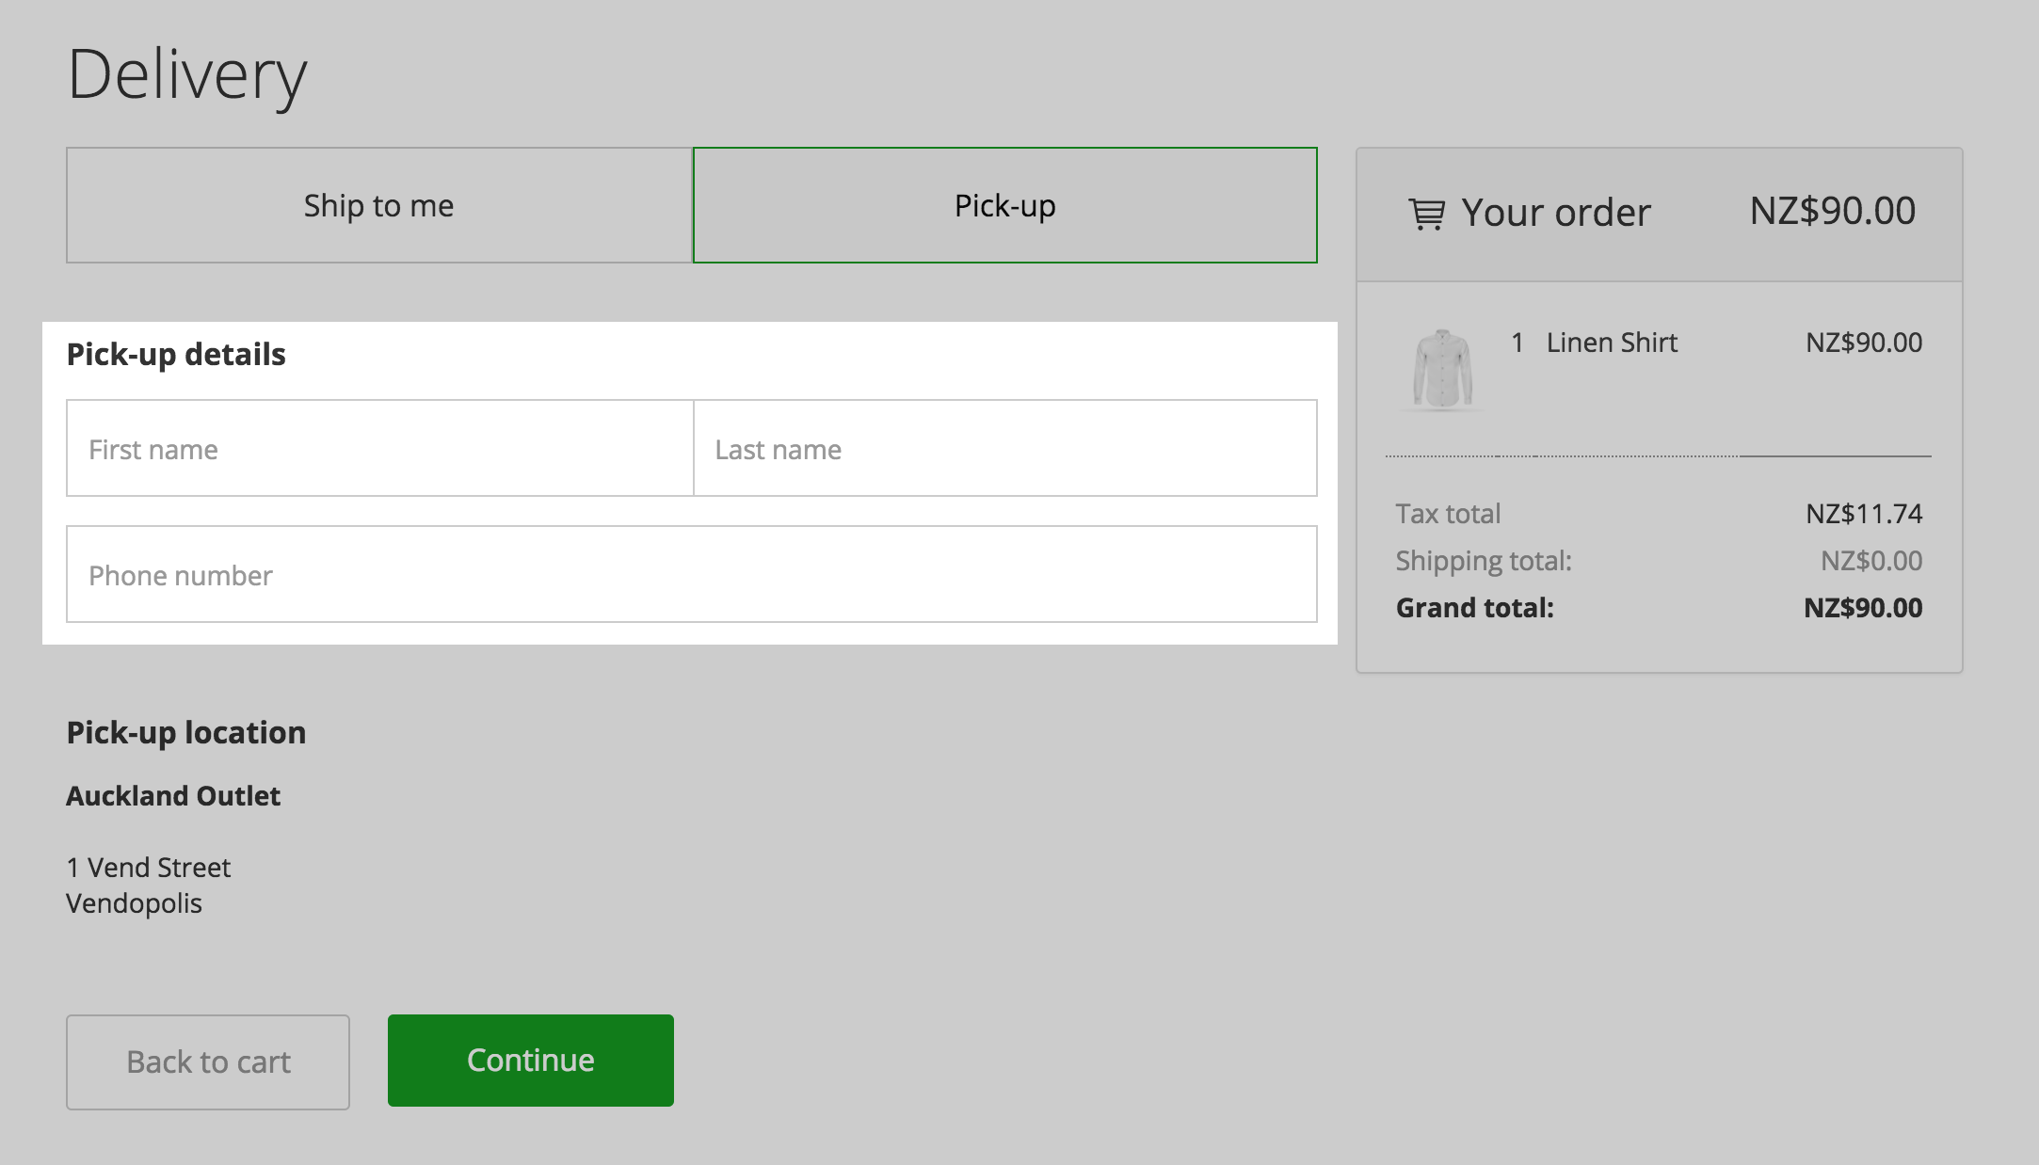Click the Shipping total amount NZ$0.00
The height and width of the screenshot is (1165, 2039).
pyautogui.click(x=1870, y=561)
